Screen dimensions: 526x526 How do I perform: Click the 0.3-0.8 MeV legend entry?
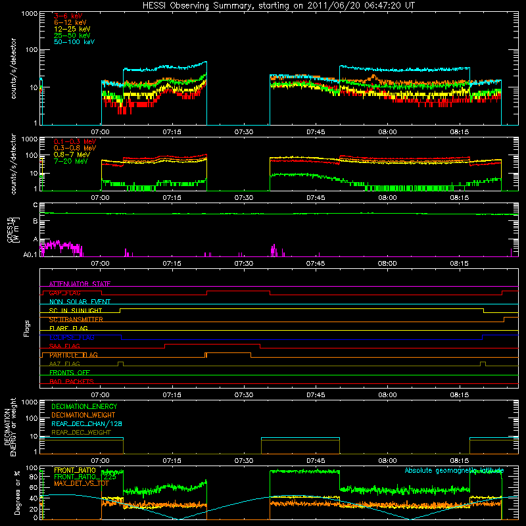click(75, 148)
